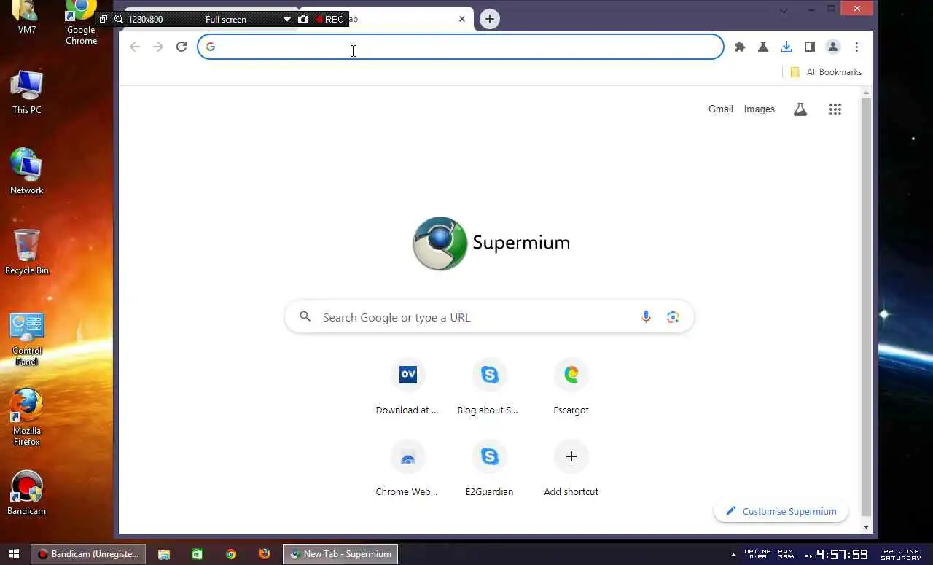This screenshot has height=565, width=933.
Task: Click the Bandicam window-mode icon
Action: pos(104,19)
